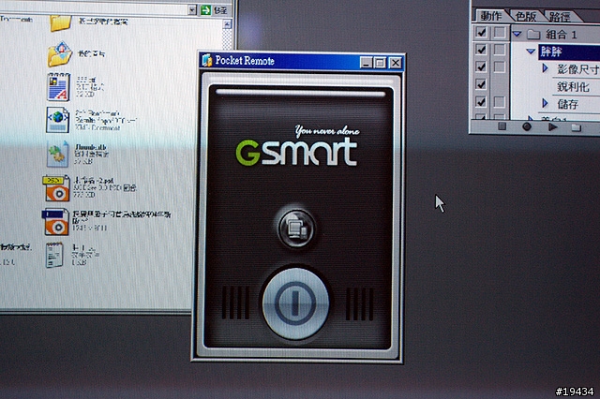Image resolution: width=600 pixels, height=399 pixels.
Task: Click the folder icon beside 組合 1
Action: [x=533, y=35]
